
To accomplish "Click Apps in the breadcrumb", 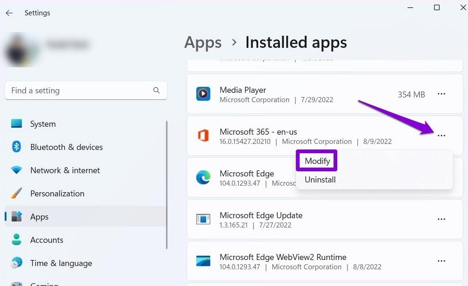I will (x=203, y=42).
